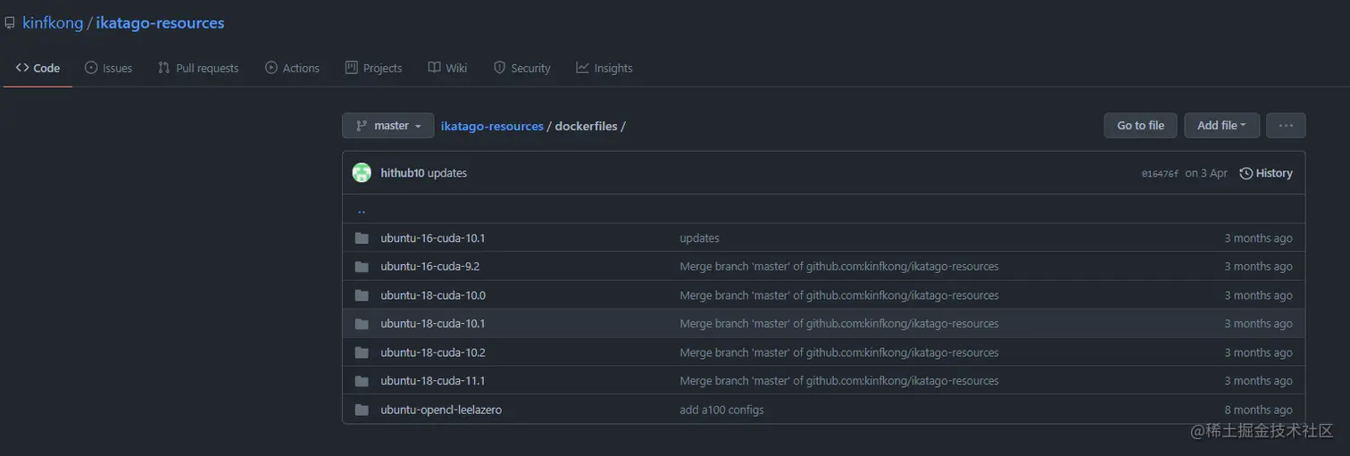Switch to the Code tab
Viewport: 1350px width, 456px height.
(37, 68)
